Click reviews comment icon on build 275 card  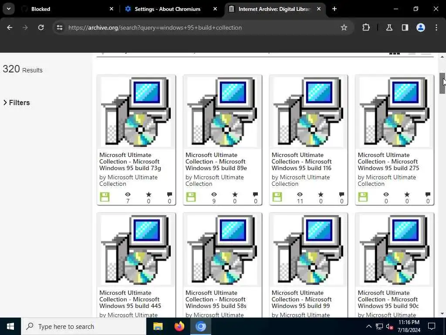[428, 195]
